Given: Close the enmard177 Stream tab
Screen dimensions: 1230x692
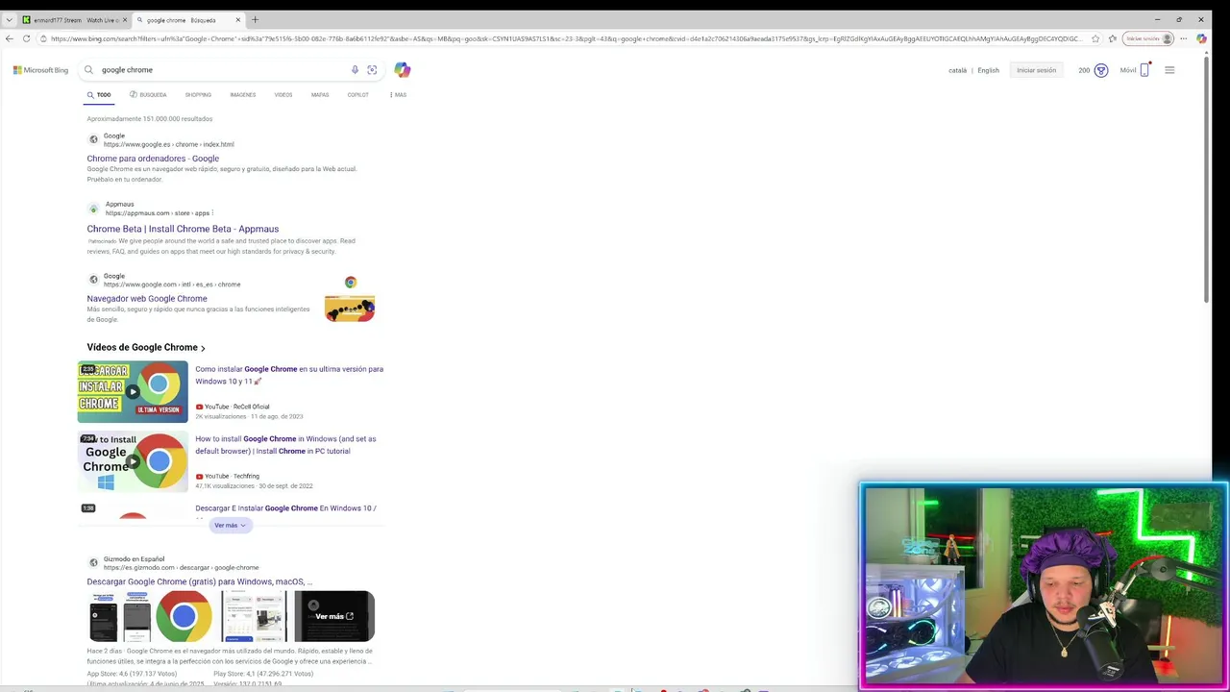Looking at the screenshot, I should (x=125, y=19).
